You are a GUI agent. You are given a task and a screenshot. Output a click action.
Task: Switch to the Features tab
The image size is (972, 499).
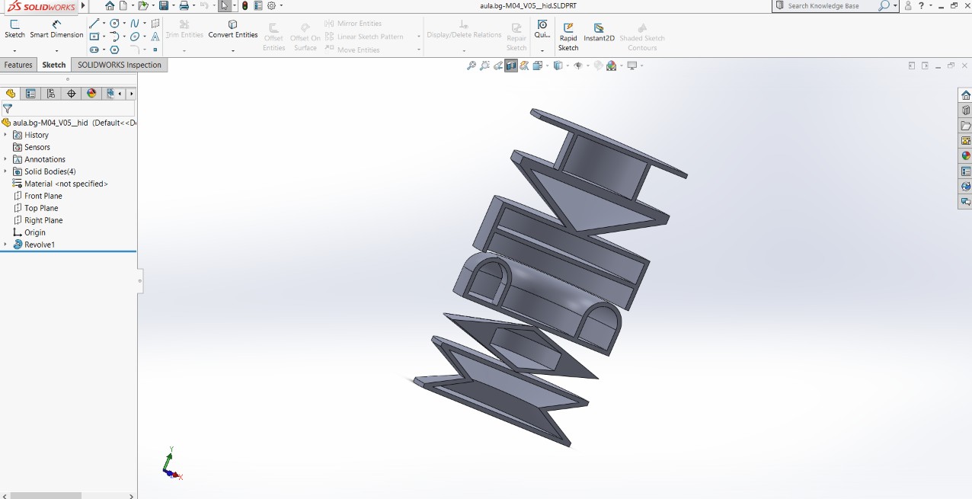pos(18,65)
